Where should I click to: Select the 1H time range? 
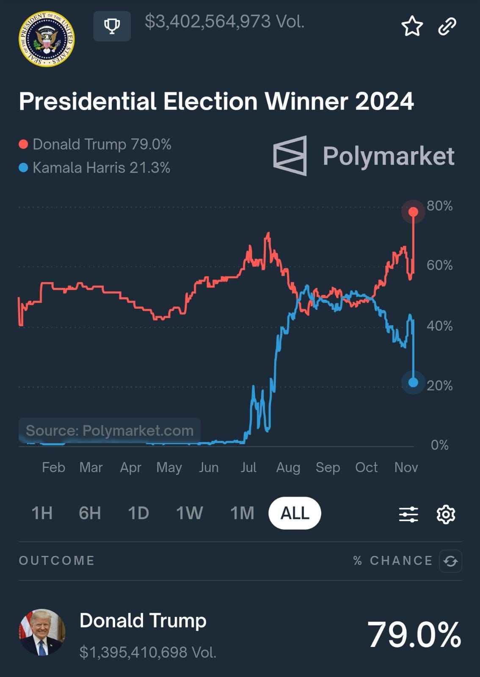(x=42, y=513)
